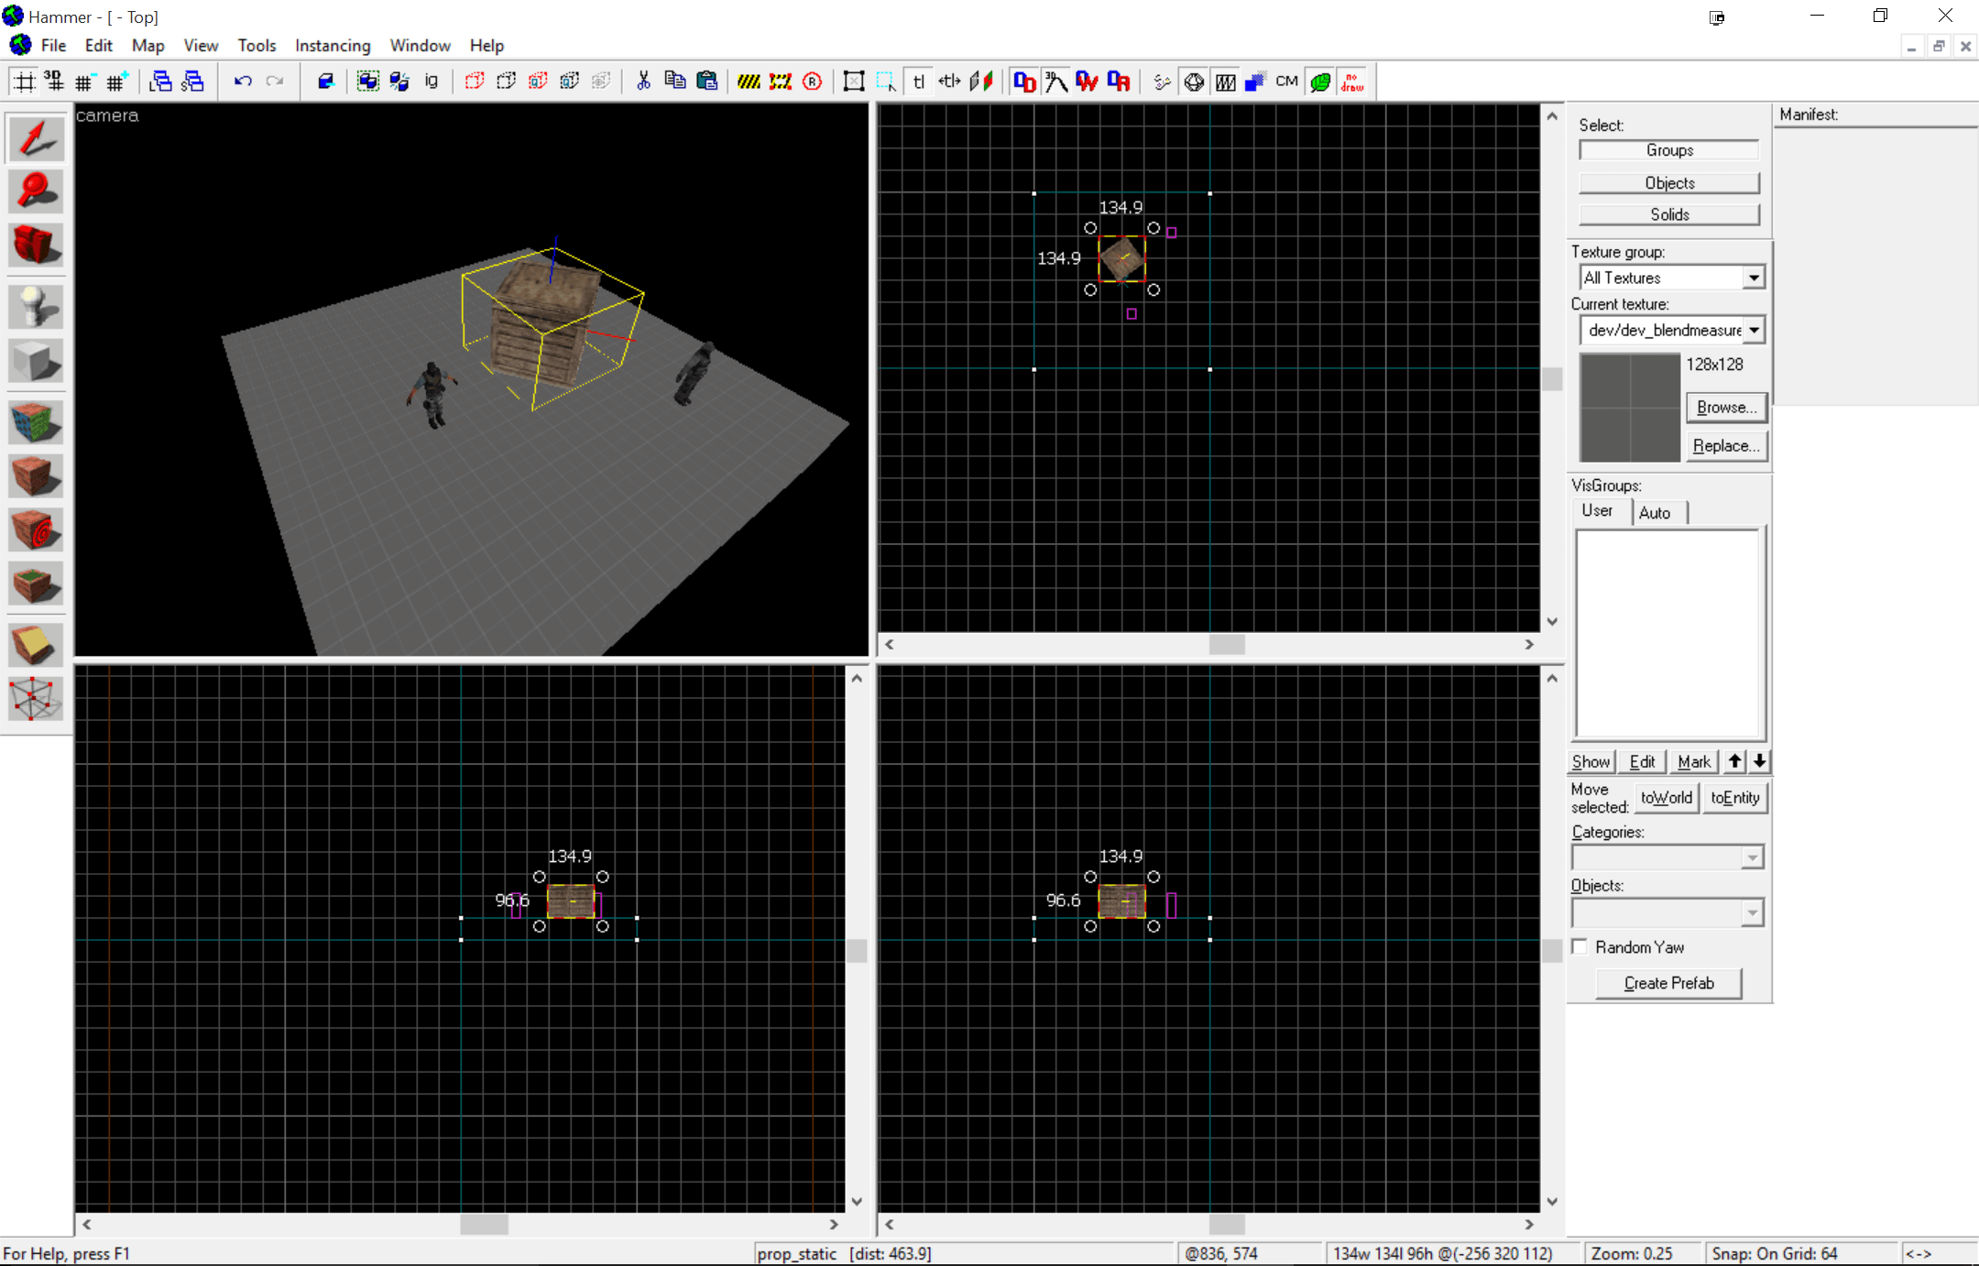Click the Load Window State icon

161,82
